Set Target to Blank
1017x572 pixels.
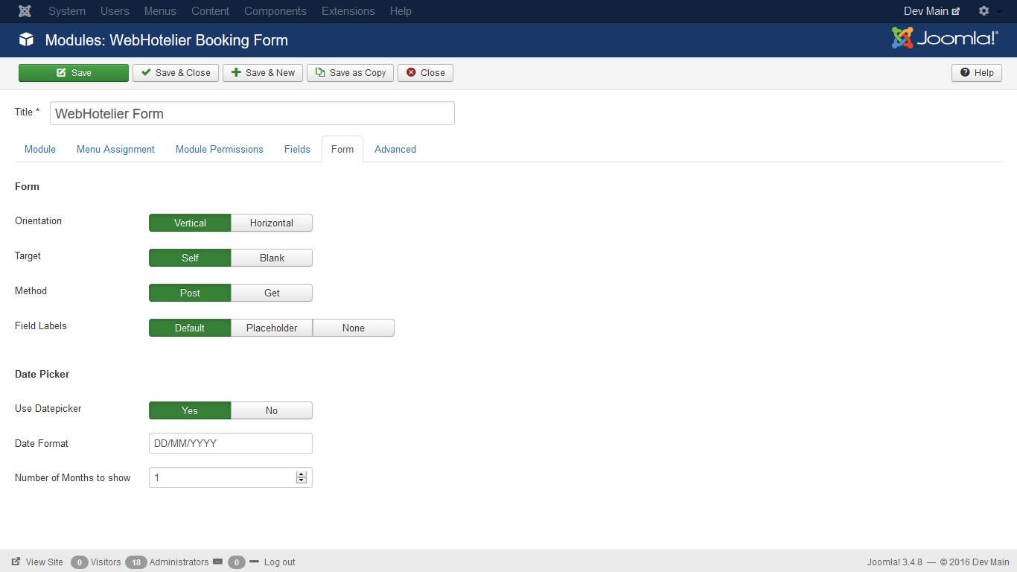click(x=272, y=258)
